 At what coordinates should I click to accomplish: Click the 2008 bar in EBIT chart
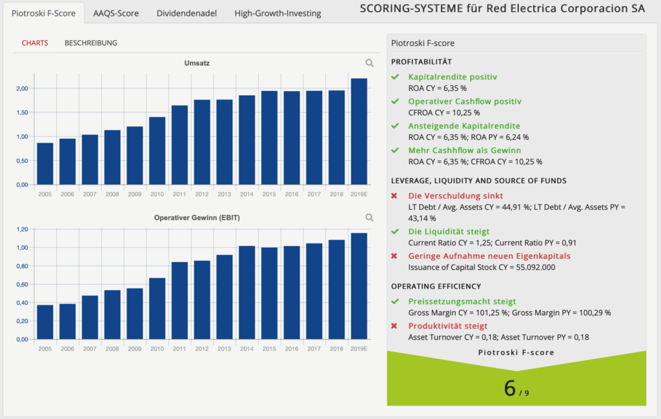tap(112, 315)
